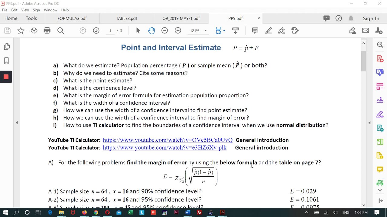The image size is (387, 217).
Task: Switch to the FORMULA3.pdf tab
Action: [x=72, y=18]
